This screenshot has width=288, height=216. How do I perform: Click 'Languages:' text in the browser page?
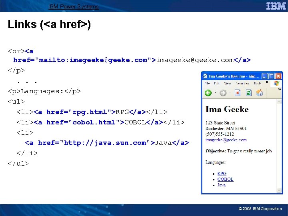pos(216,162)
